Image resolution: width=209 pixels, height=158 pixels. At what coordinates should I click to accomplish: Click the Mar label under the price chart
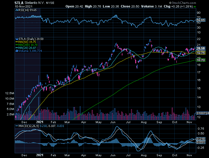[x=67, y=122]
